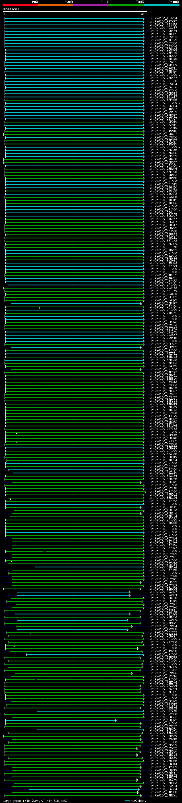
Task: Click the BP093248 query label
Action: tap(11, 9)
